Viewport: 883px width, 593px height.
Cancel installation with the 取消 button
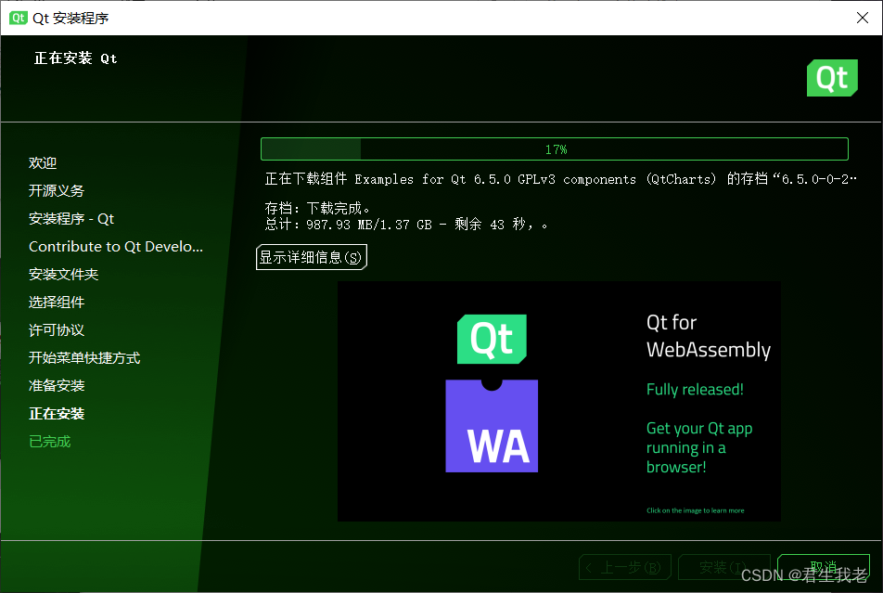pos(824,567)
